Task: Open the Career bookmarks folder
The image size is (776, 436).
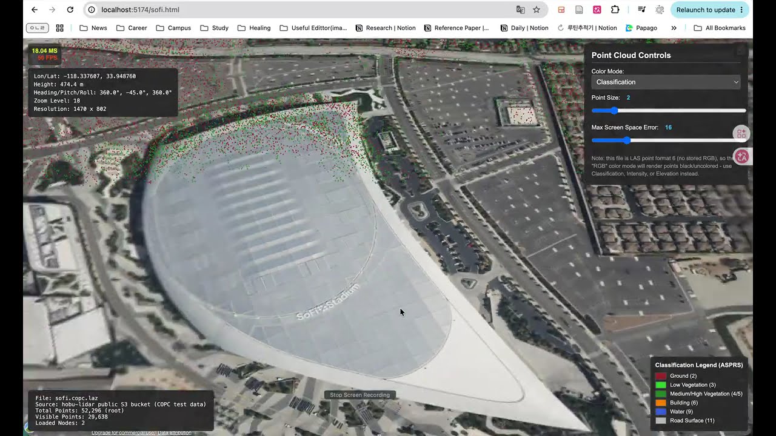Action: point(132,28)
